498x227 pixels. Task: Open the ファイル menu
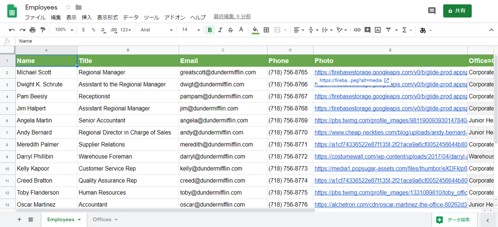point(35,17)
